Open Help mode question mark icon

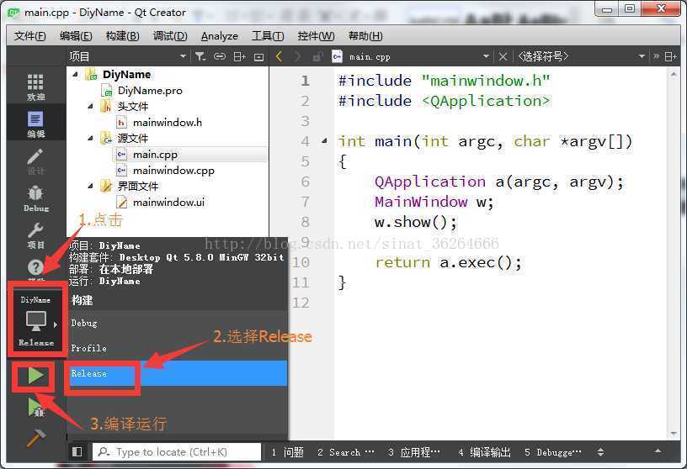35,267
